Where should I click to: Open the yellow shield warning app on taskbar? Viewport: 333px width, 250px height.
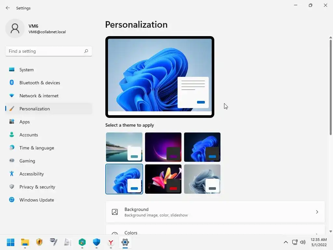(x=39, y=242)
